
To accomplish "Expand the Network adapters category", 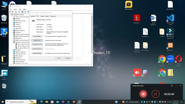I will point(12,52).
